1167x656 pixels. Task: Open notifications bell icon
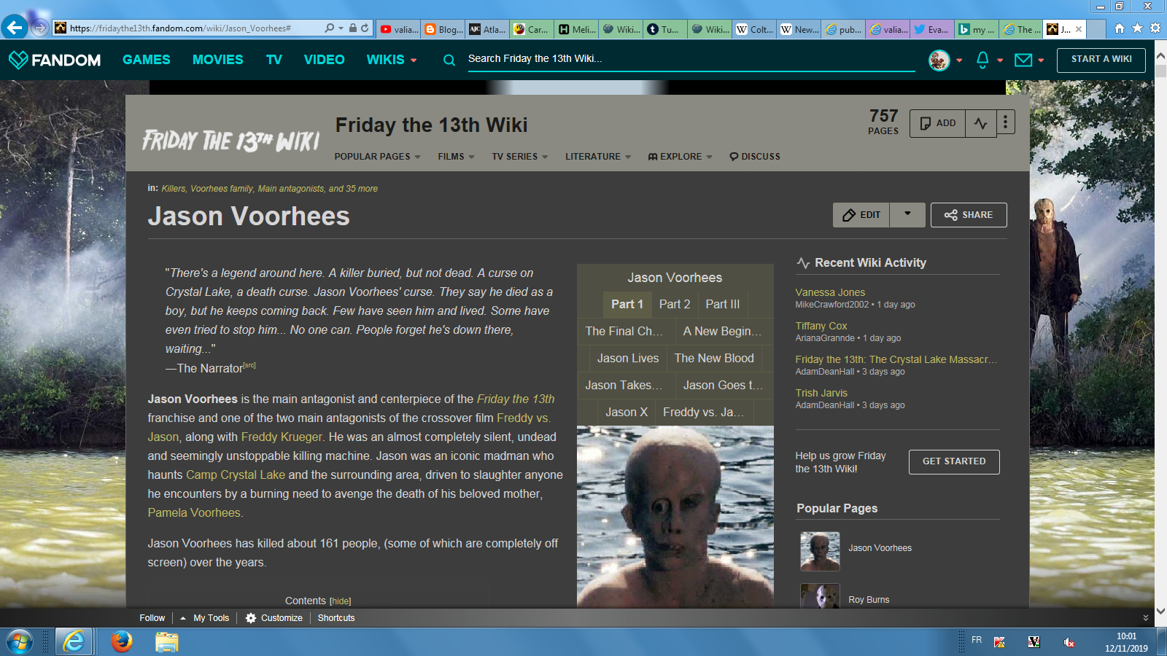[982, 60]
